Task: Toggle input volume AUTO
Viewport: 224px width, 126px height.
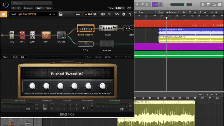Action: click(37, 105)
